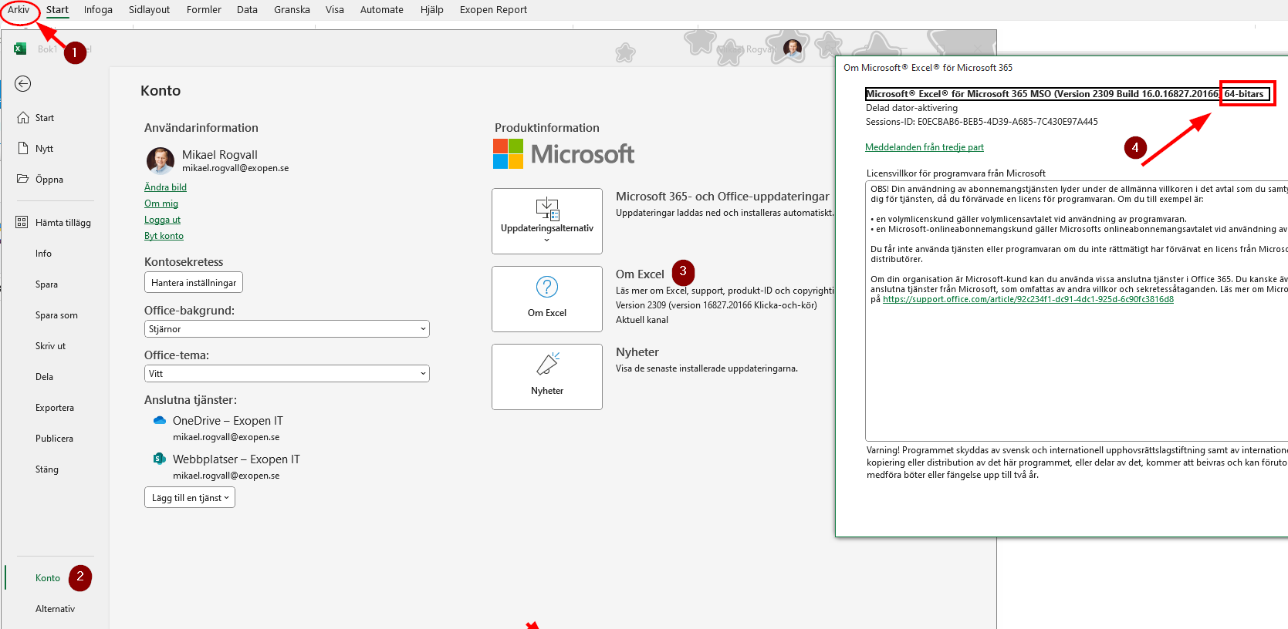Open the Arkiv menu tab
Screen dimensions: 1288x629
pos(19,10)
